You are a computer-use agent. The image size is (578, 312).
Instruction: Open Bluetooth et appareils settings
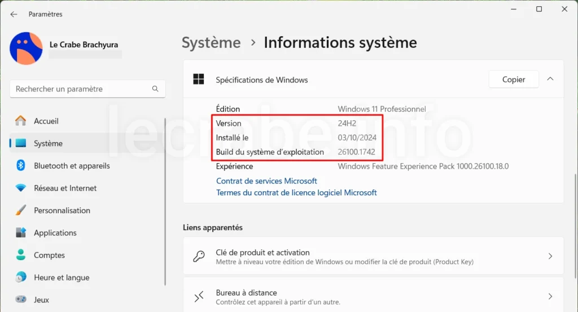click(86, 166)
